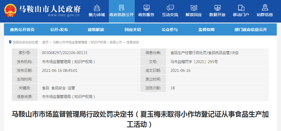The height and width of the screenshot is (131, 281).
Task: Select the 回应关切 menu item
Action: point(132,30)
